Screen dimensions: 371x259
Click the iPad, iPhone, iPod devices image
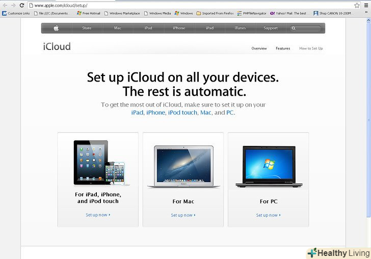[x=101, y=163]
